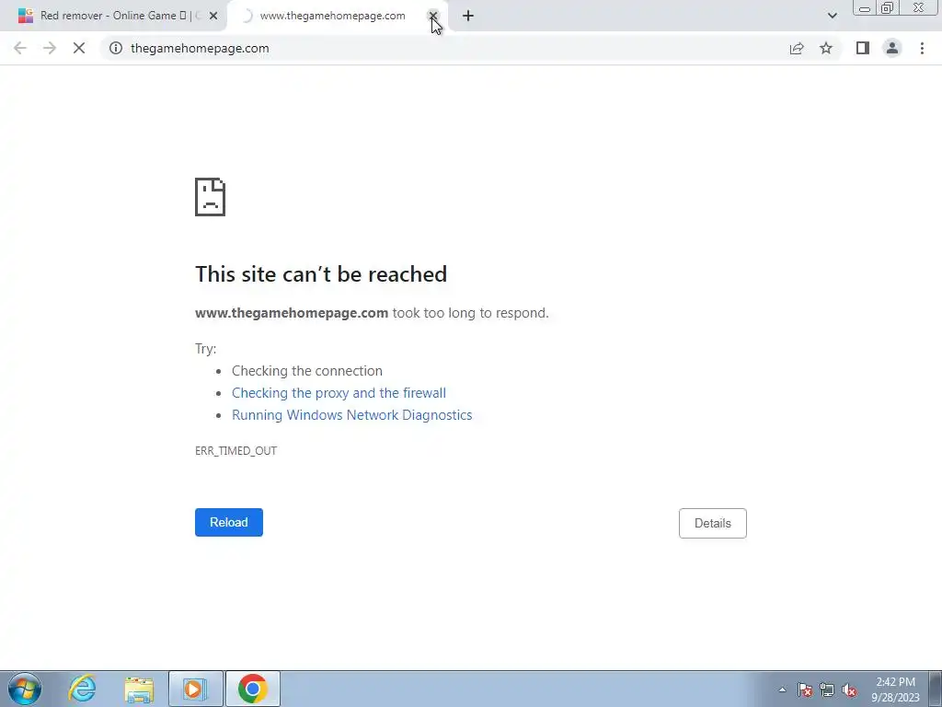Open the Windows Start menu
Screen dimensions: 942x707
[x=25, y=689]
